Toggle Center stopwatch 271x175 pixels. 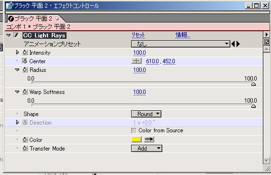(25, 61)
